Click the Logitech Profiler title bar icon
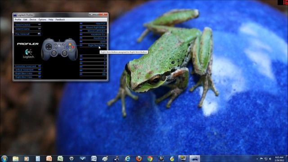The height and width of the screenshot is (162, 288). [x=15, y=15]
